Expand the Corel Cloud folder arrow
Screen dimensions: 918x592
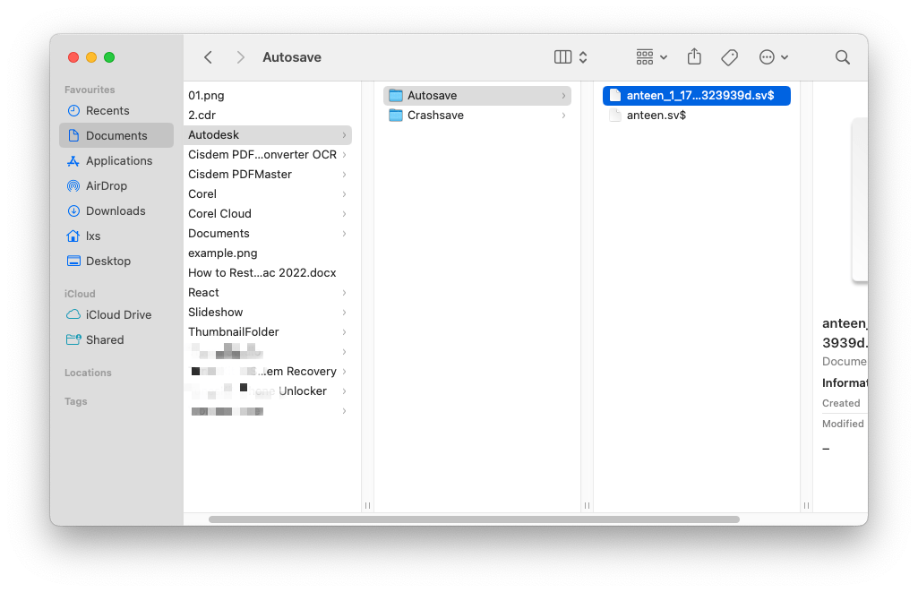[x=346, y=213]
